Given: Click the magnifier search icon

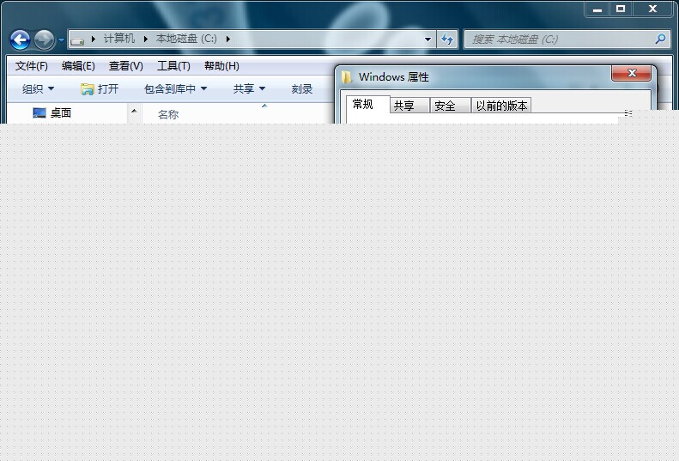Looking at the screenshot, I should (x=660, y=39).
